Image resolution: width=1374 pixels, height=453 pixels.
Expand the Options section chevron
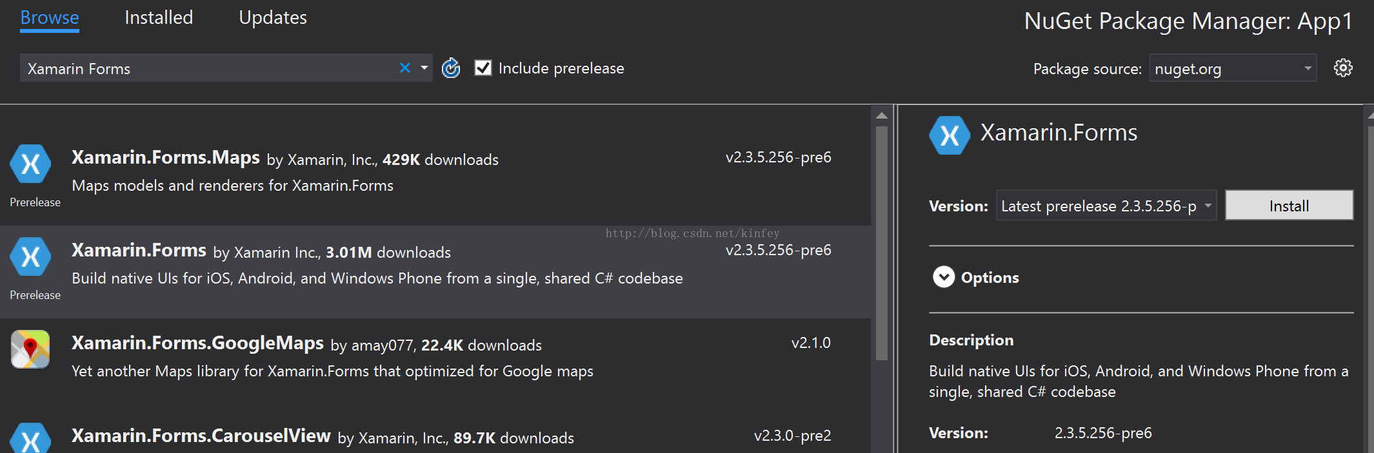point(944,277)
